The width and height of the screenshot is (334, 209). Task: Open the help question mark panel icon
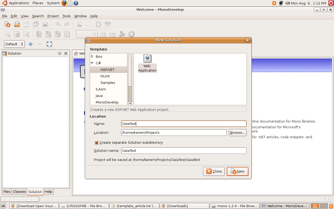[76, 3]
